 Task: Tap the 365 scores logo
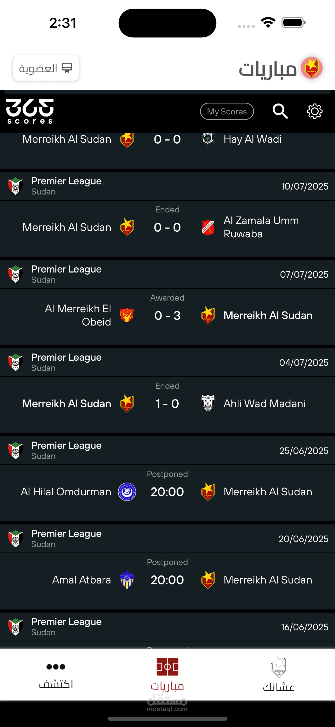(30, 111)
